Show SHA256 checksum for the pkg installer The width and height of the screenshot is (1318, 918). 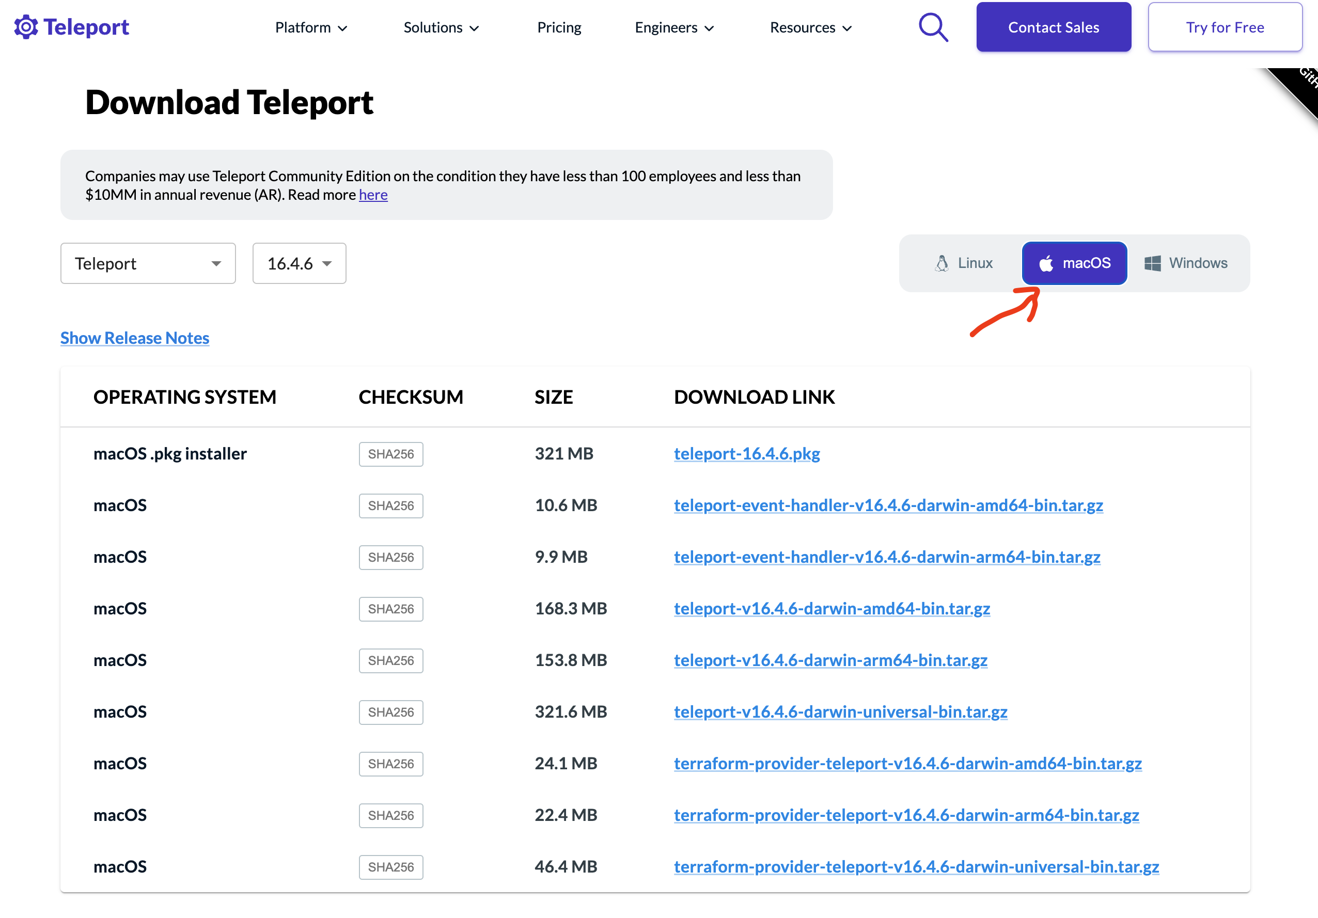tap(391, 454)
